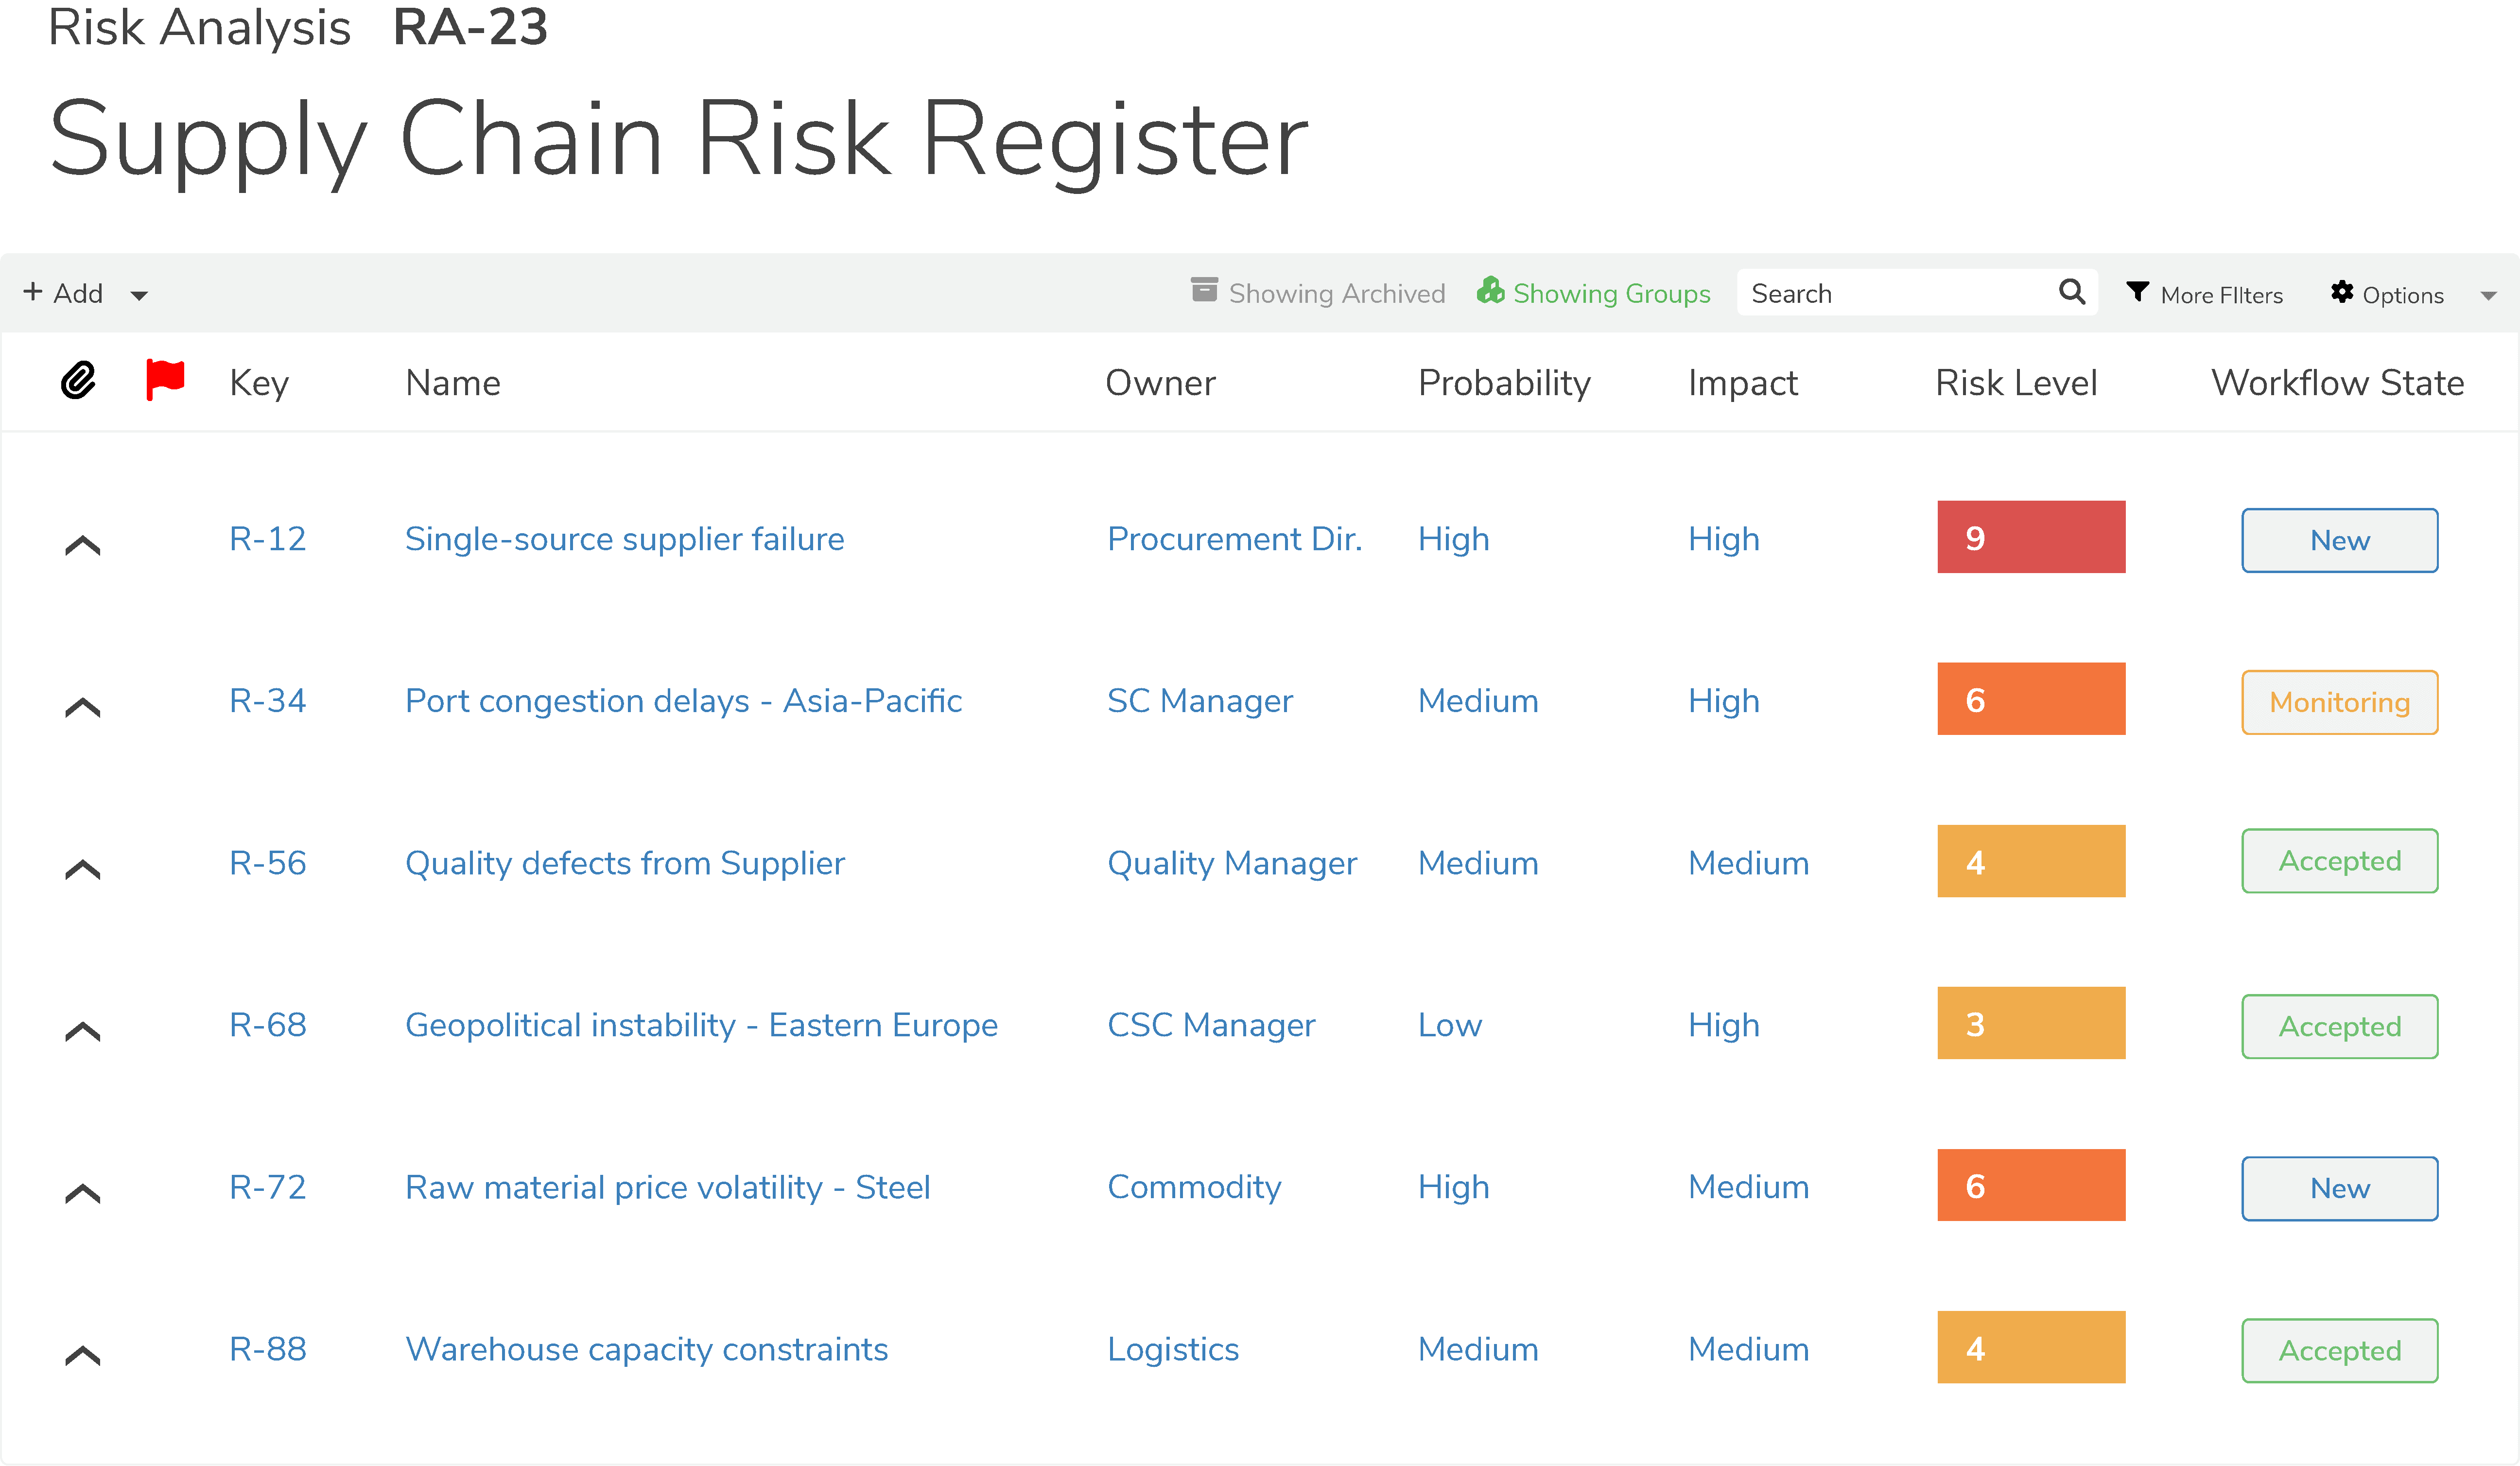Toggle Showing Archived filter
Screen dimensions: 2520x1466
(1336, 294)
